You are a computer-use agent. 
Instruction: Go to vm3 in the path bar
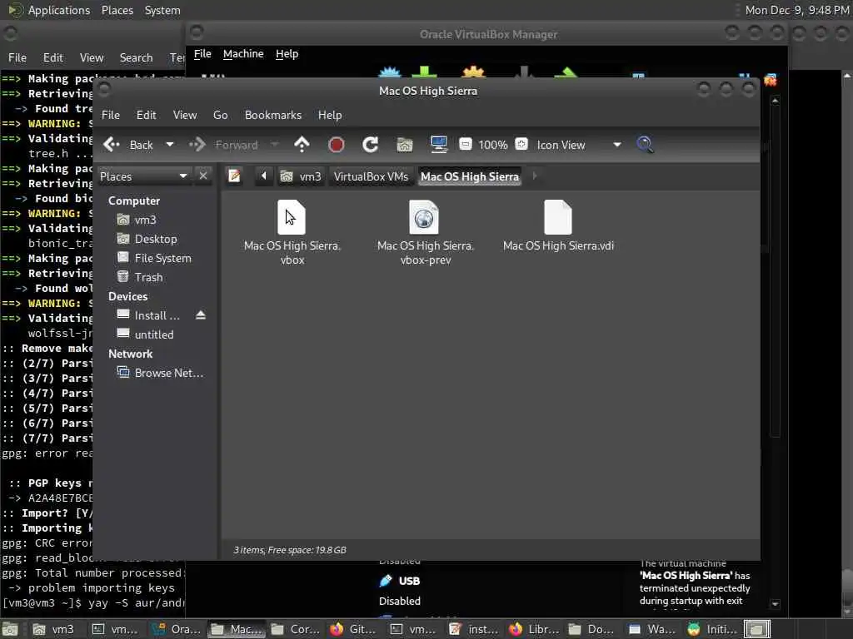coord(301,176)
